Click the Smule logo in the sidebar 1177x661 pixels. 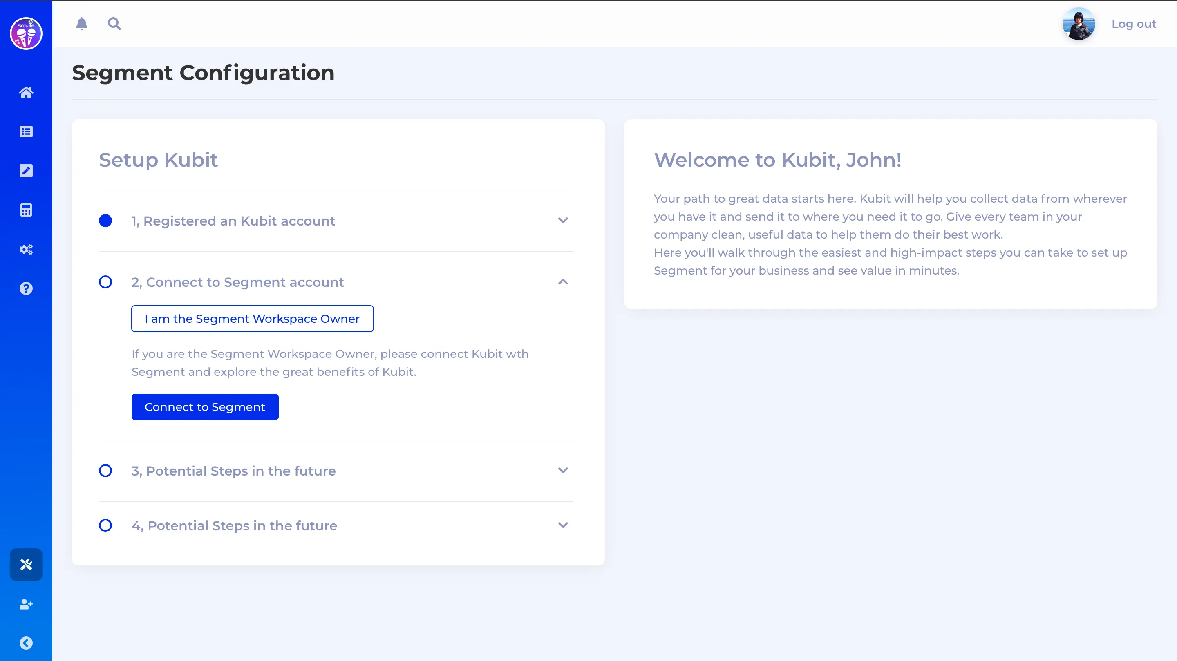(26, 33)
